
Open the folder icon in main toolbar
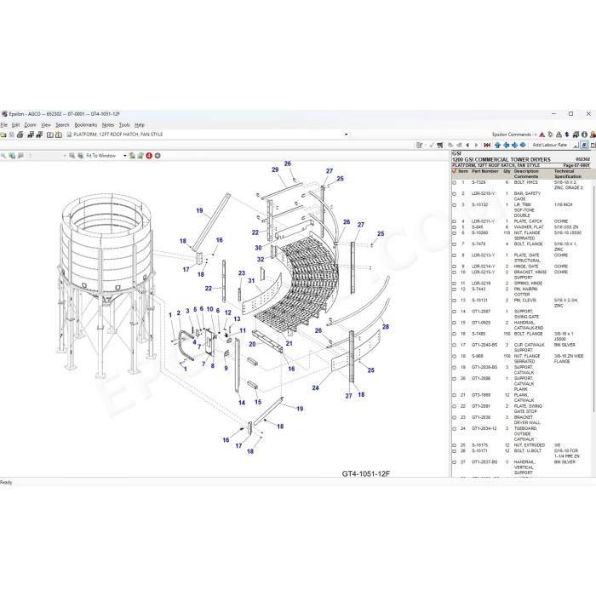point(3,135)
